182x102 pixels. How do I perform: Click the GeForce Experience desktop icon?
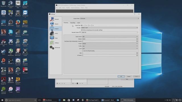click(18, 33)
